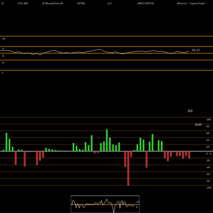The image size is (213, 213).
Task: Click the SI & MR header text
Action: (x=23, y=3)
